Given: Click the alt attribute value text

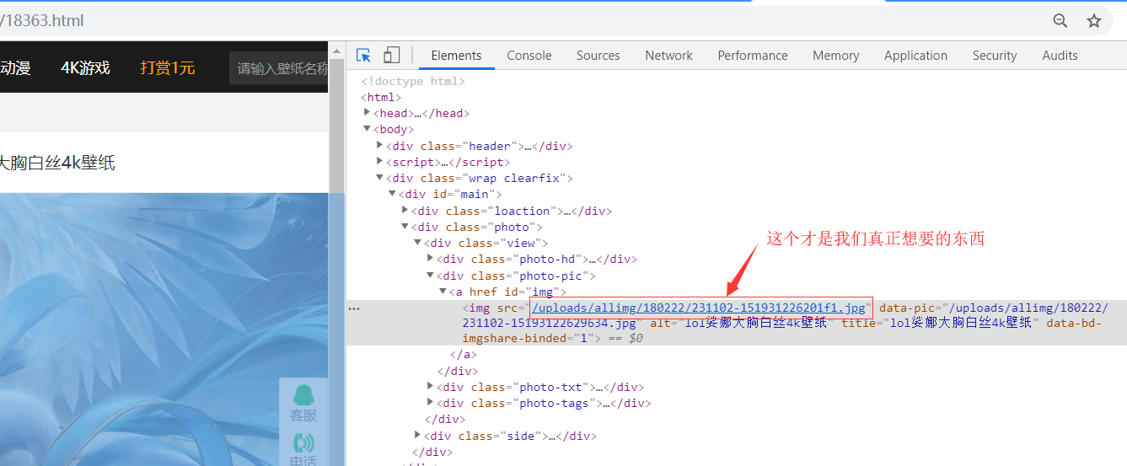Looking at the screenshot, I should [x=758, y=324].
